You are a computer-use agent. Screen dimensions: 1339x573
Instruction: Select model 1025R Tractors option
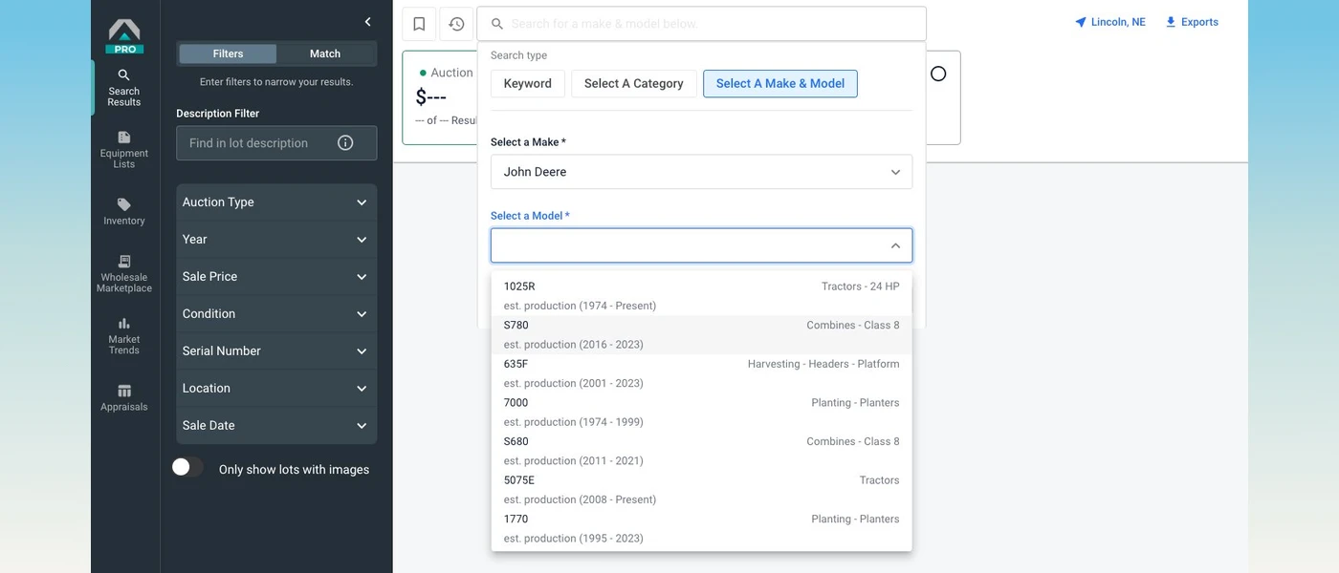click(x=701, y=296)
